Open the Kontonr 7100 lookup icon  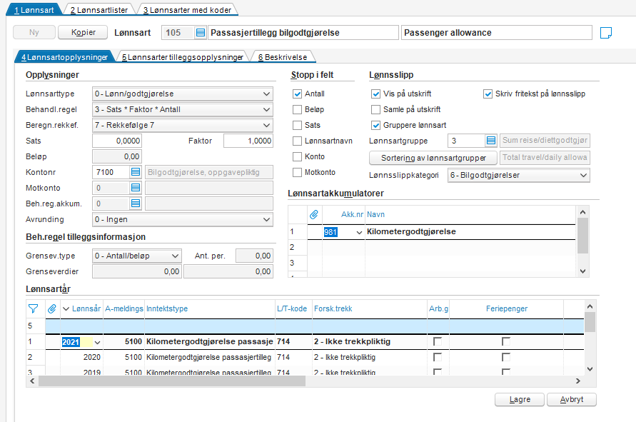click(x=136, y=172)
